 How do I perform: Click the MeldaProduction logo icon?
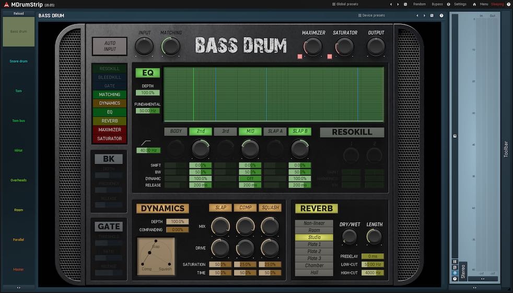pos(6,5)
